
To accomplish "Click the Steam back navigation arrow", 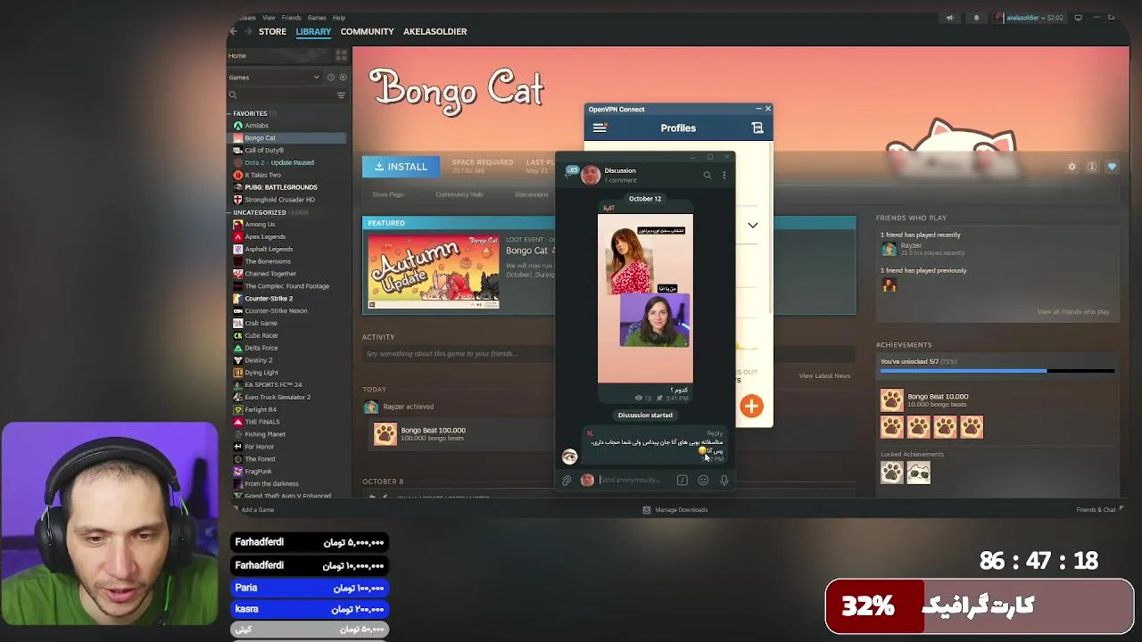I will pos(234,31).
